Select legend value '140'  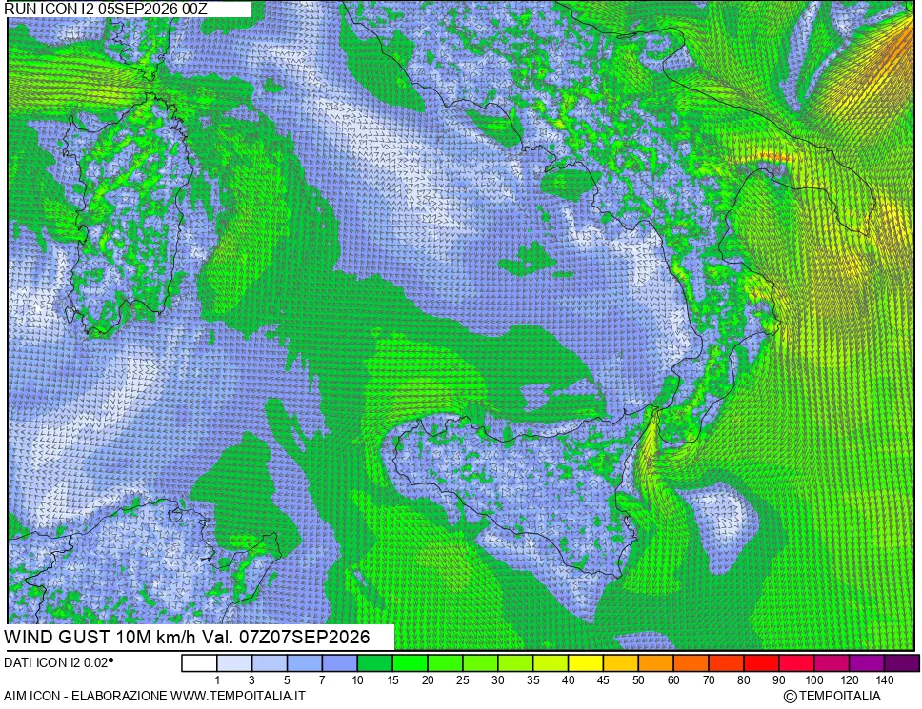coord(884,680)
